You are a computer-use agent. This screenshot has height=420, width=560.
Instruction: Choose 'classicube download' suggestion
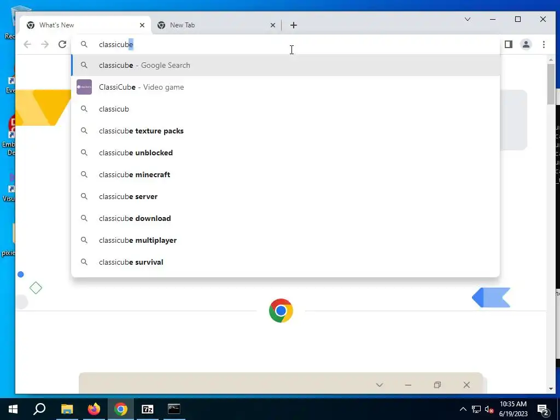click(x=285, y=218)
